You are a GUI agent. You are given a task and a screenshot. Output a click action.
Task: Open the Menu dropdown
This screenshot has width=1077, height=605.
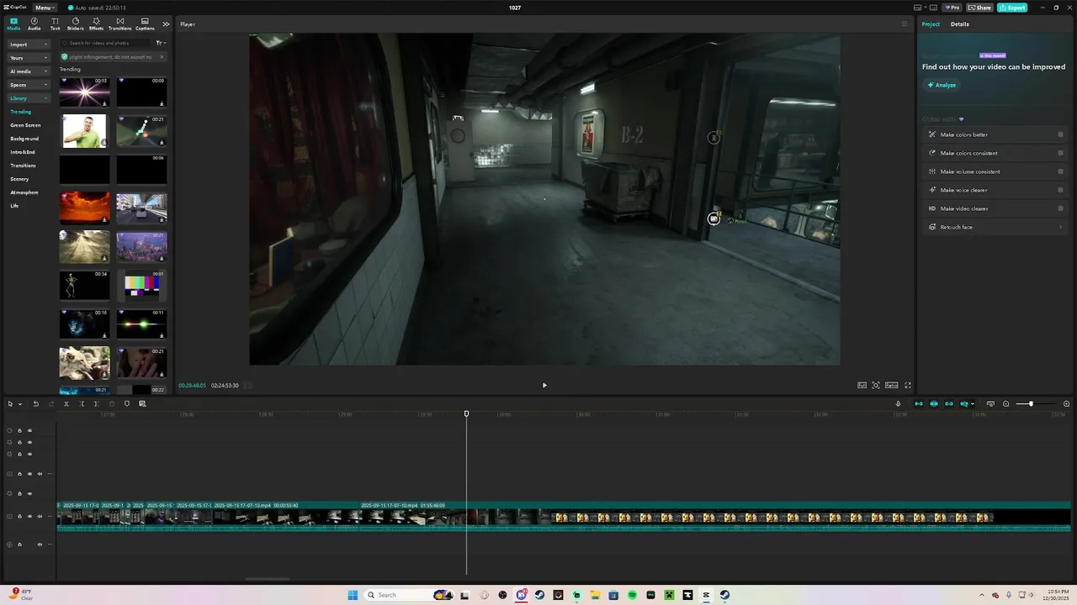(44, 8)
